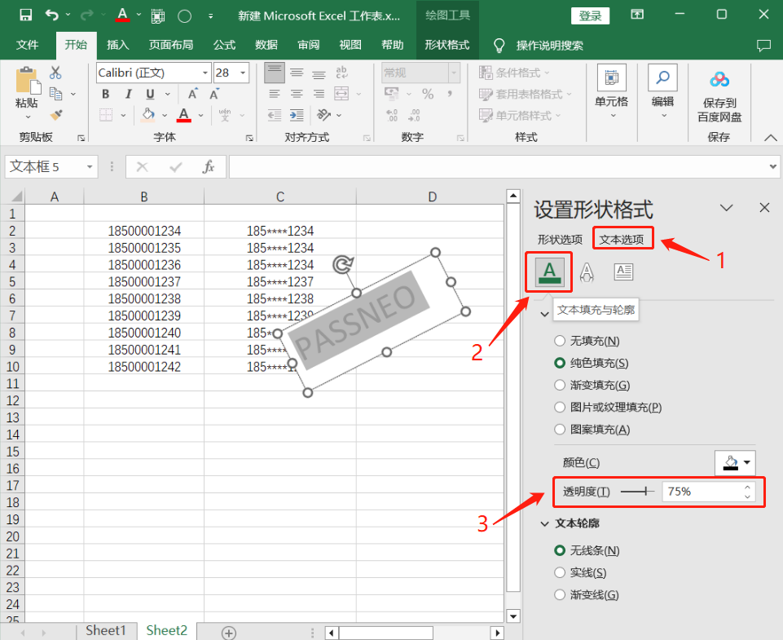Switch to the 插入 ribbon tab

tap(118, 45)
